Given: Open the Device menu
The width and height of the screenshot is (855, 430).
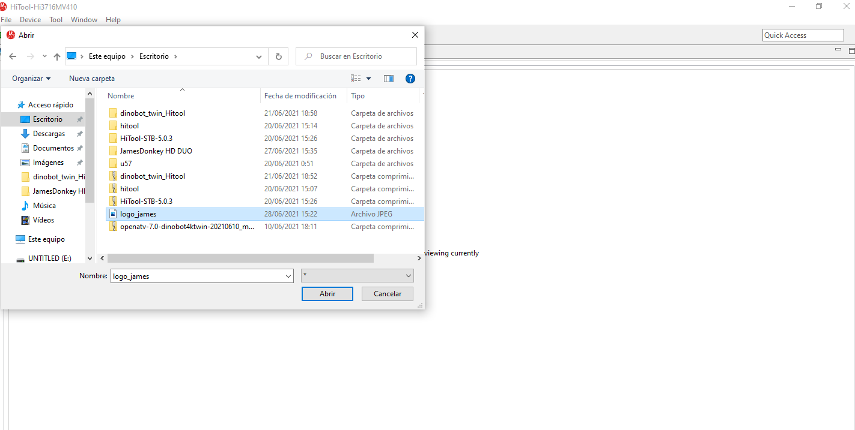Looking at the screenshot, I should click(30, 20).
